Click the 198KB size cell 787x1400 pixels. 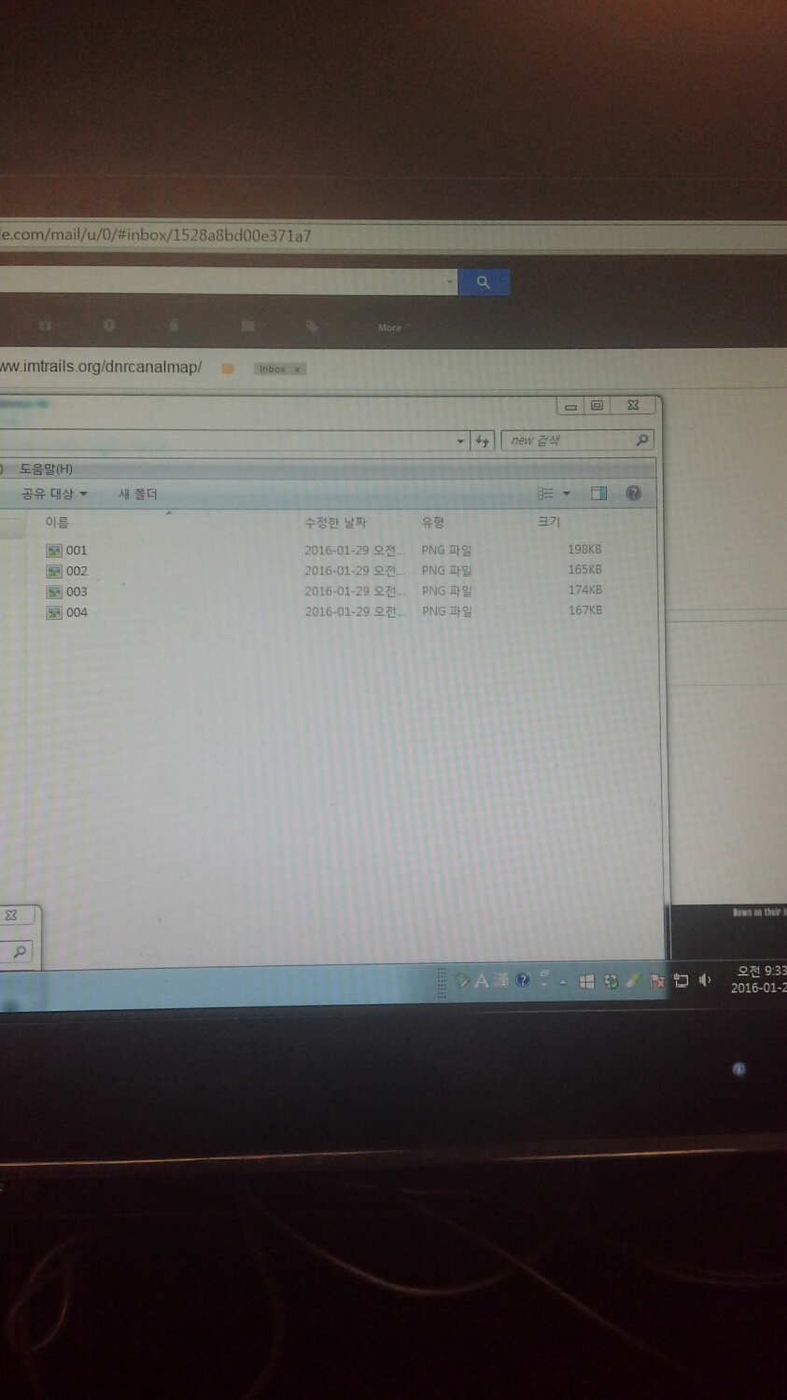584,550
